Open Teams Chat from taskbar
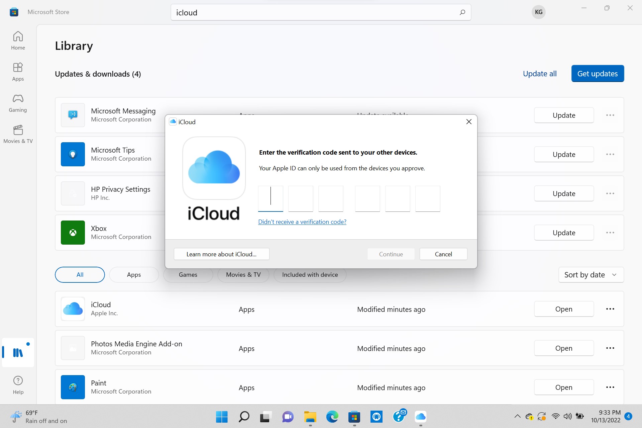This screenshot has height=428, width=642. 288,417
